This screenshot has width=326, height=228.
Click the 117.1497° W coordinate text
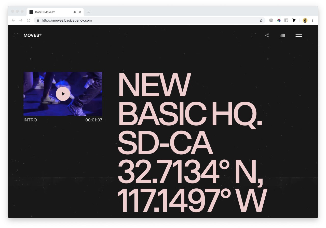192,201
